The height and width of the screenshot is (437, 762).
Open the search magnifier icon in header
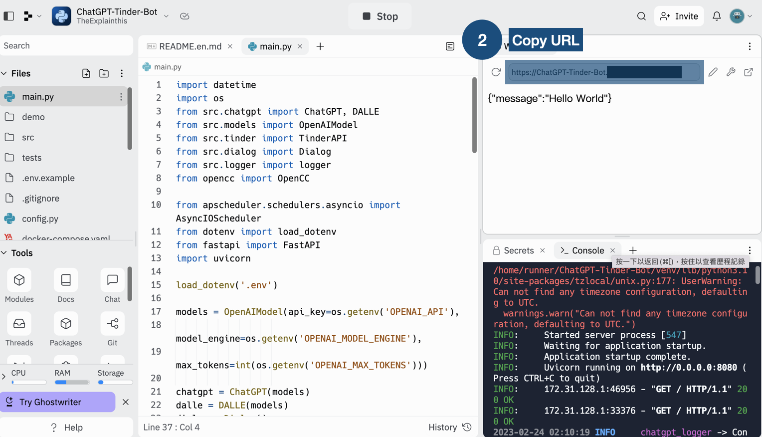641,16
